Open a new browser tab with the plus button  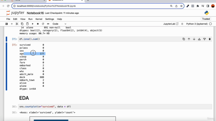click(88, 1)
